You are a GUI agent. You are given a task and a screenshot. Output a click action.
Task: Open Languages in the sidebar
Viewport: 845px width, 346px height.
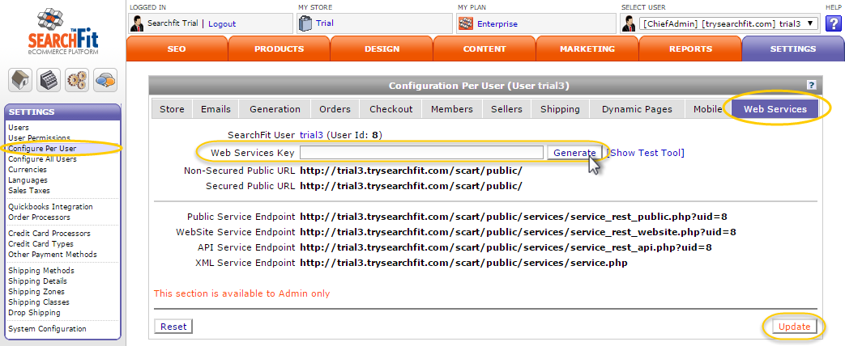(28, 180)
